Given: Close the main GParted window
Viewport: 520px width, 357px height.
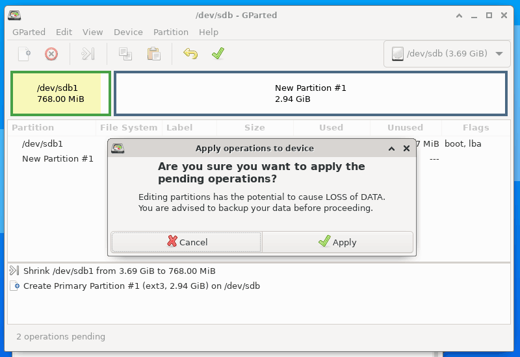Looking at the screenshot, I should pos(504,15).
